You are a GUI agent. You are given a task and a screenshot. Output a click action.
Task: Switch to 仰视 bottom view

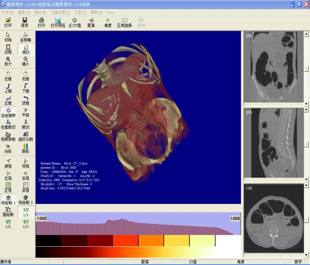[25, 164]
